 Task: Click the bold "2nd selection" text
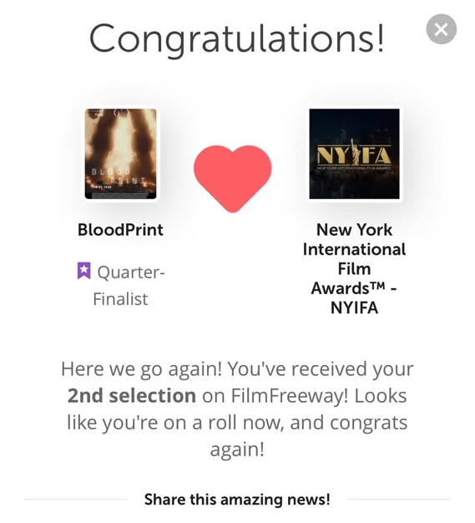tap(132, 395)
